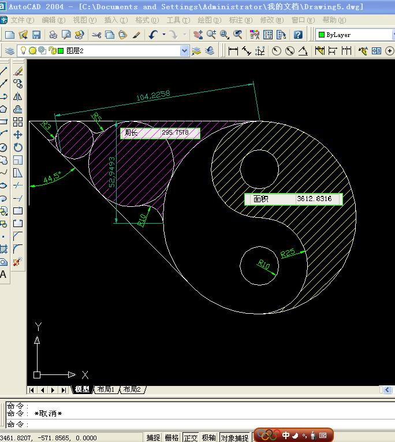Select the Erase tool in Modify toolbar
Viewport: 395px width, 442px height.
coord(18,71)
